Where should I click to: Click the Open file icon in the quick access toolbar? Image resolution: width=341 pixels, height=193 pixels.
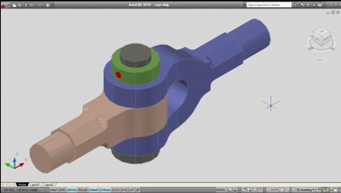[20, 5]
